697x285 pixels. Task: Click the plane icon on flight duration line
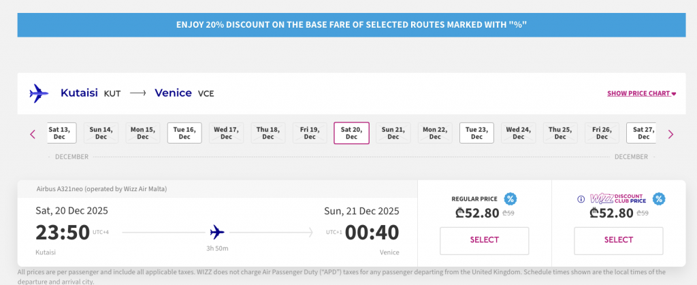[x=218, y=232]
